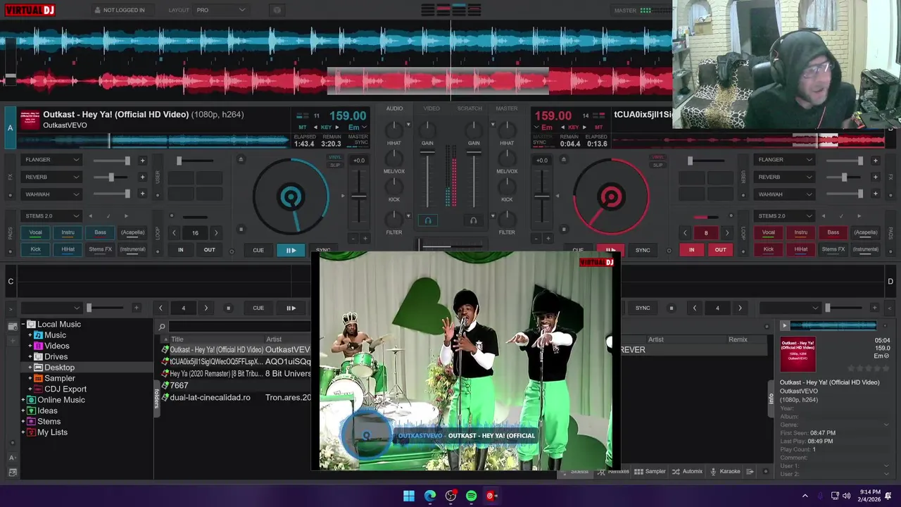Click plus button beside left FLANGER slider
The height and width of the screenshot is (507, 901).
point(142,160)
